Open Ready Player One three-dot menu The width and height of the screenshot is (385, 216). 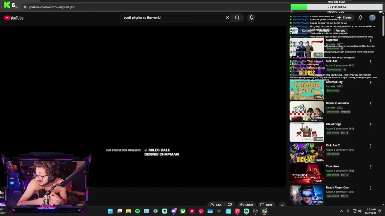click(371, 188)
